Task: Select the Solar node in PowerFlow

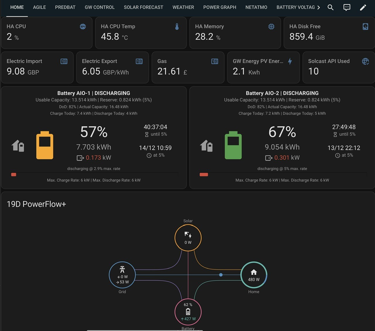Action: (x=188, y=238)
